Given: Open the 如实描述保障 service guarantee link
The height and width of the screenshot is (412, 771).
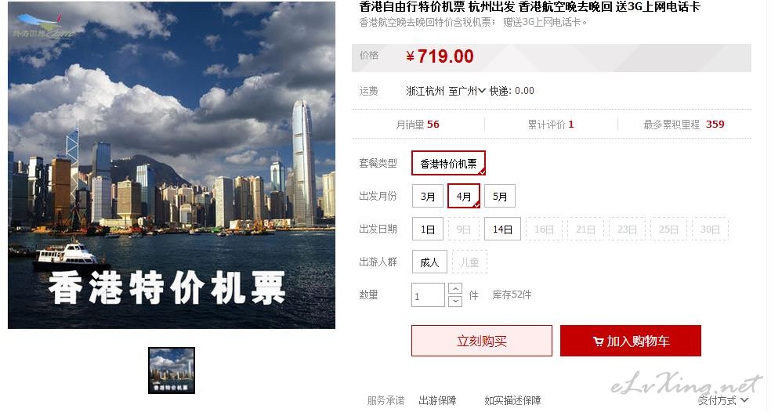Looking at the screenshot, I should pyautogui.click(x=512, y=401).
